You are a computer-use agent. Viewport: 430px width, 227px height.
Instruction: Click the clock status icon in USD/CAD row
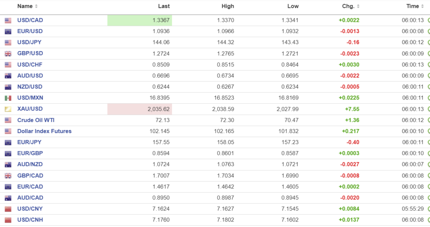click(429, 20)
